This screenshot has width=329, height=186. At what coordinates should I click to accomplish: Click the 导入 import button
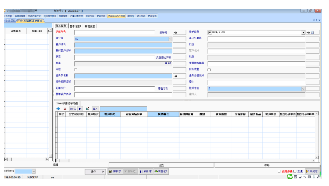[95, 109]
